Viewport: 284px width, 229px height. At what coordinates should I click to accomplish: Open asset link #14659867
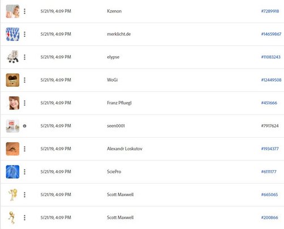coord(271,34)
